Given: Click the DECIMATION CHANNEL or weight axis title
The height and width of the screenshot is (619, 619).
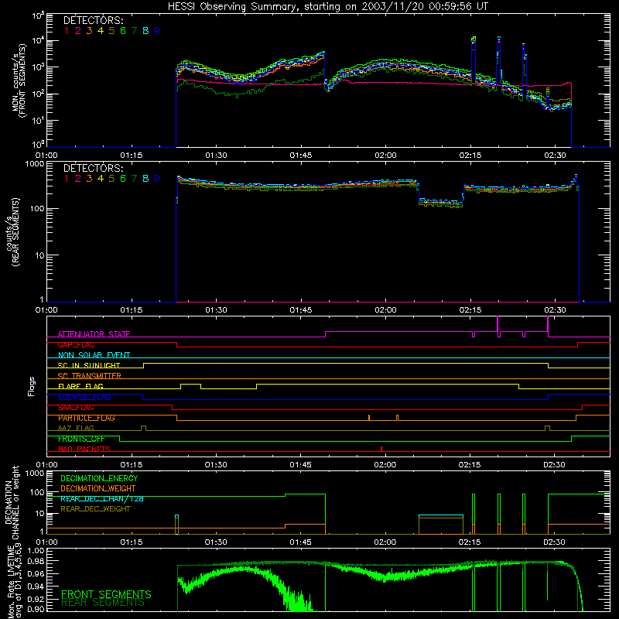Looking at the screenshot, I should (x=12, y=502).
